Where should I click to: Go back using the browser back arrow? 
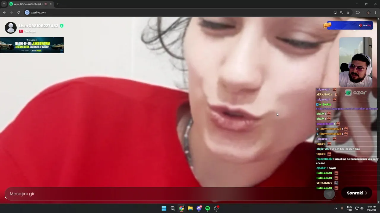pos(4,12)
